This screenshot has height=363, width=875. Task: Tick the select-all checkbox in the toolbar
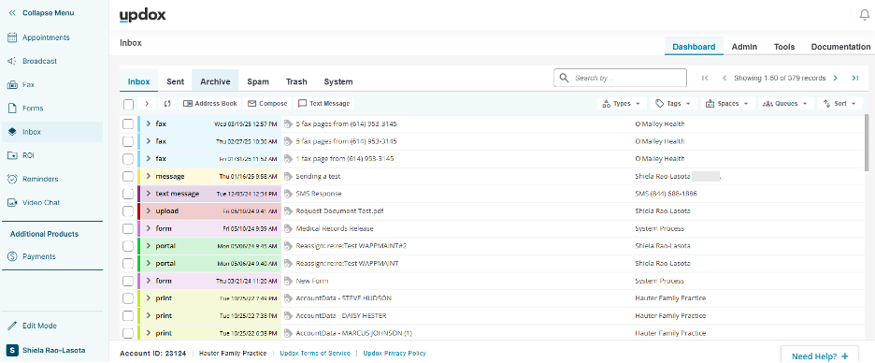(128, 104)
